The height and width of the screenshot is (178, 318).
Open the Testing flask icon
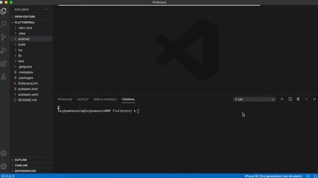3,77
